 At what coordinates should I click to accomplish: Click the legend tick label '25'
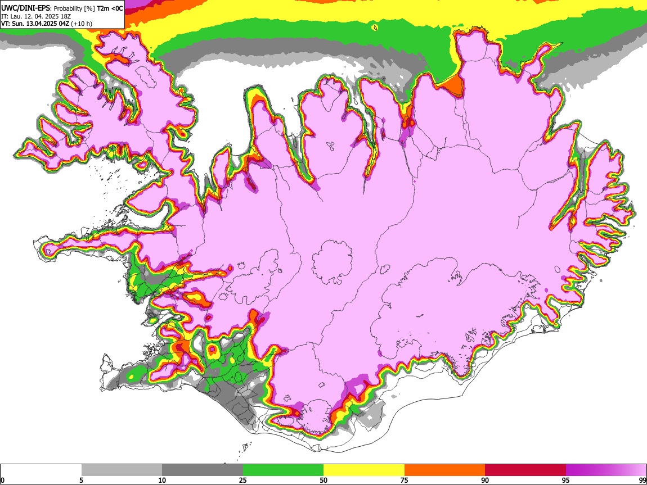[x=243, y=480]
